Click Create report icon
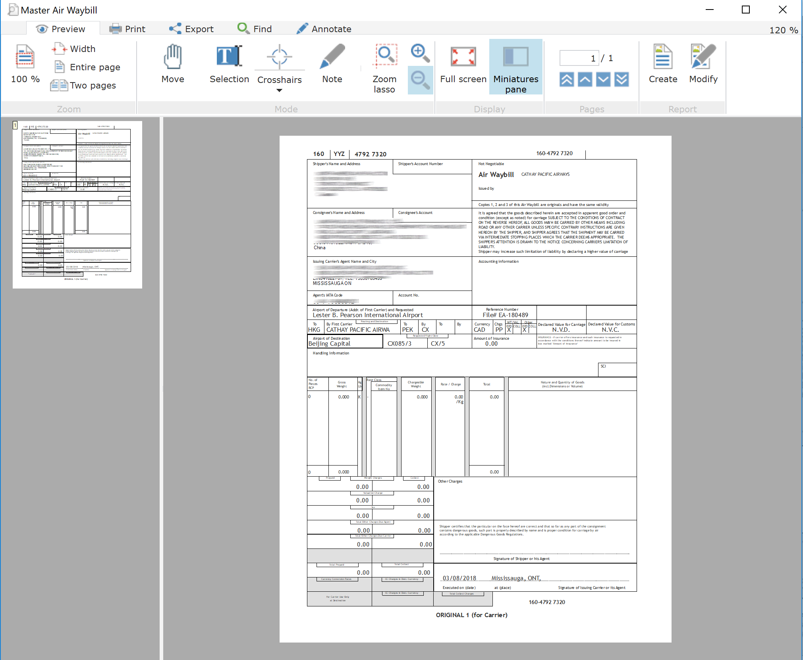The height and width of the screenshot is (660, 803). point(663,64)
